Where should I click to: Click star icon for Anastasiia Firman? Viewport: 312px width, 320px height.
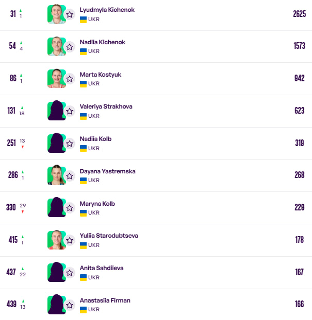click(x=70, y=305)
